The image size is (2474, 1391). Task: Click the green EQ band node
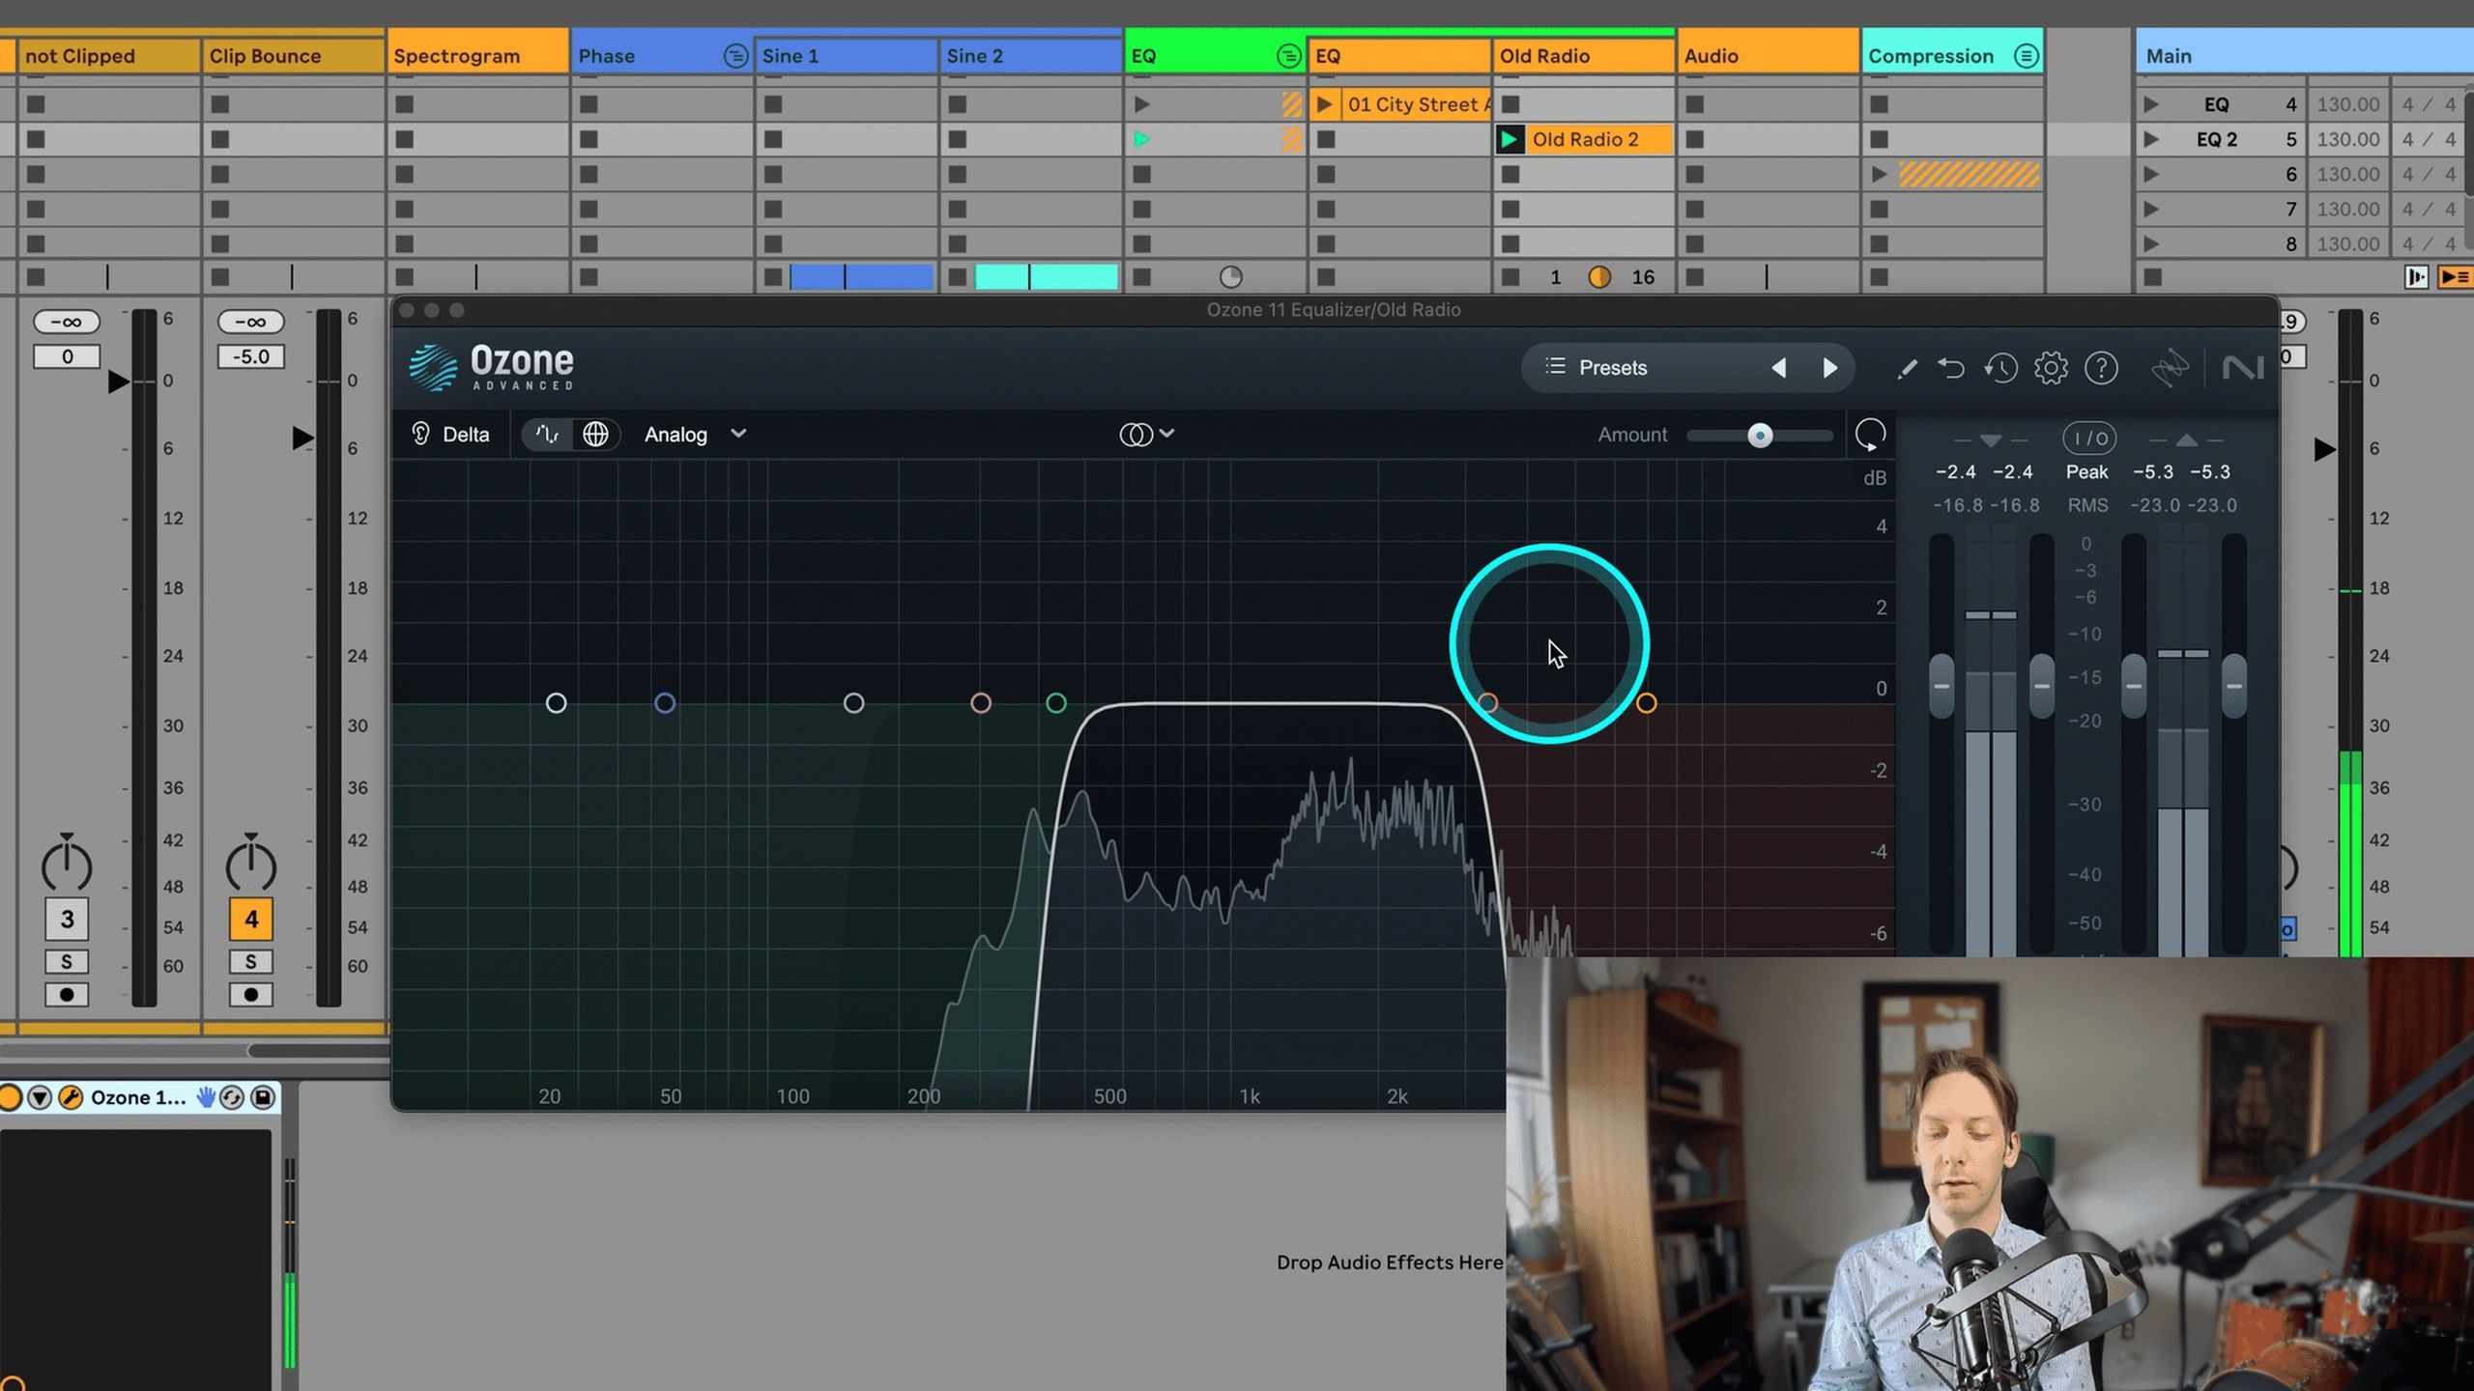1055,703
